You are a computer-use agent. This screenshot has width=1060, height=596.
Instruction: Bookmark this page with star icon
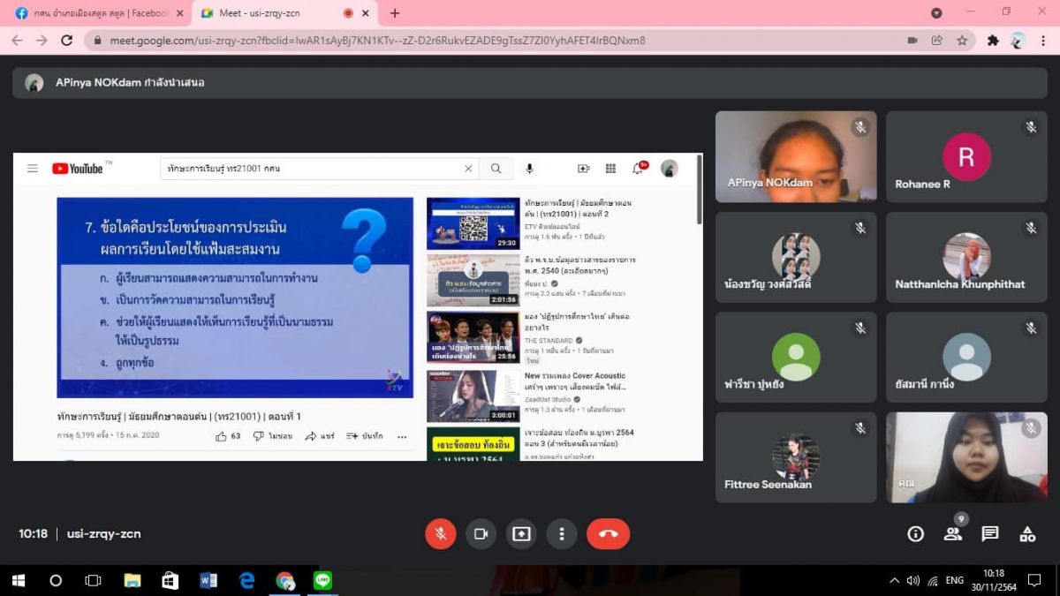(x=962, y=41)
